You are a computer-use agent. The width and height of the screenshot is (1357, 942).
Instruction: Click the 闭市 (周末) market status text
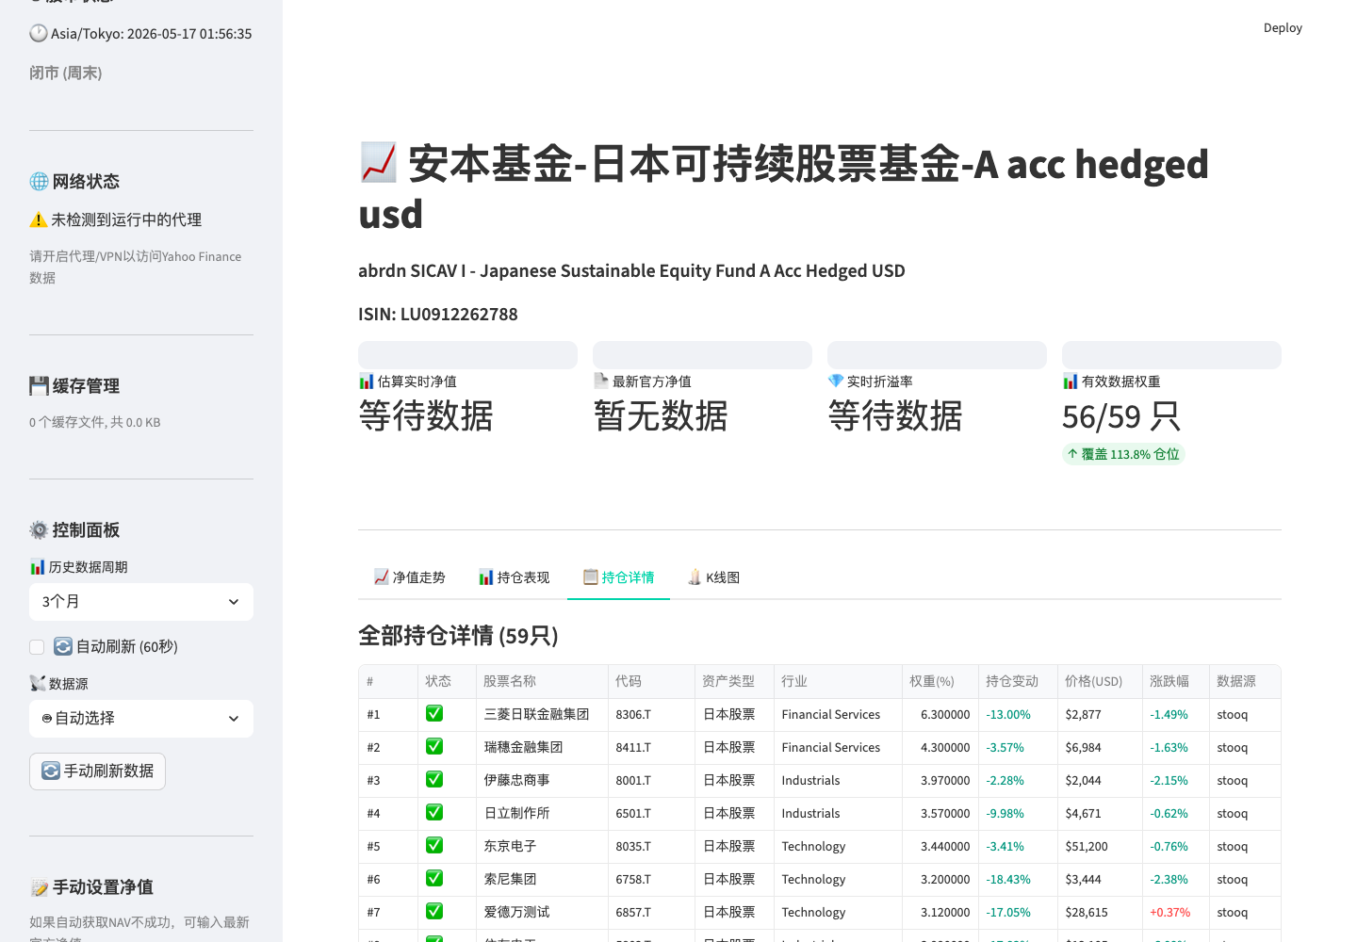tap(66, 73)
